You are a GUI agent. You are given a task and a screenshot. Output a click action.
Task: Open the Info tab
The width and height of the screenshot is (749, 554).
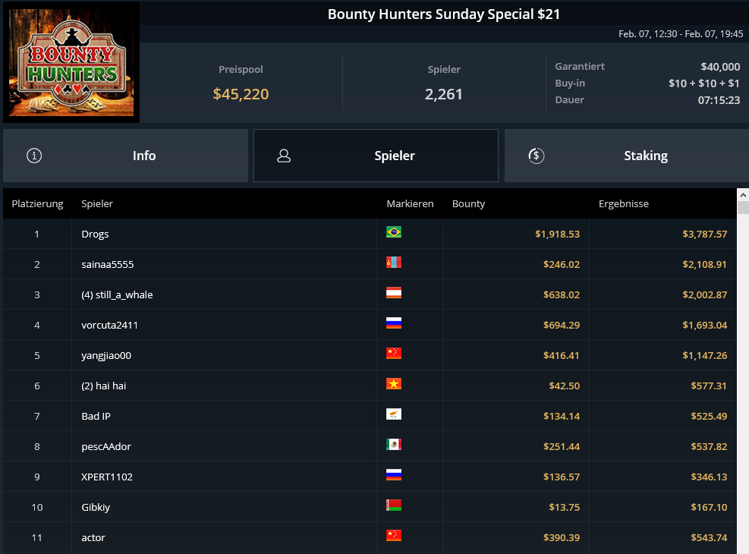pyautogui.click(x=126, y=156)
